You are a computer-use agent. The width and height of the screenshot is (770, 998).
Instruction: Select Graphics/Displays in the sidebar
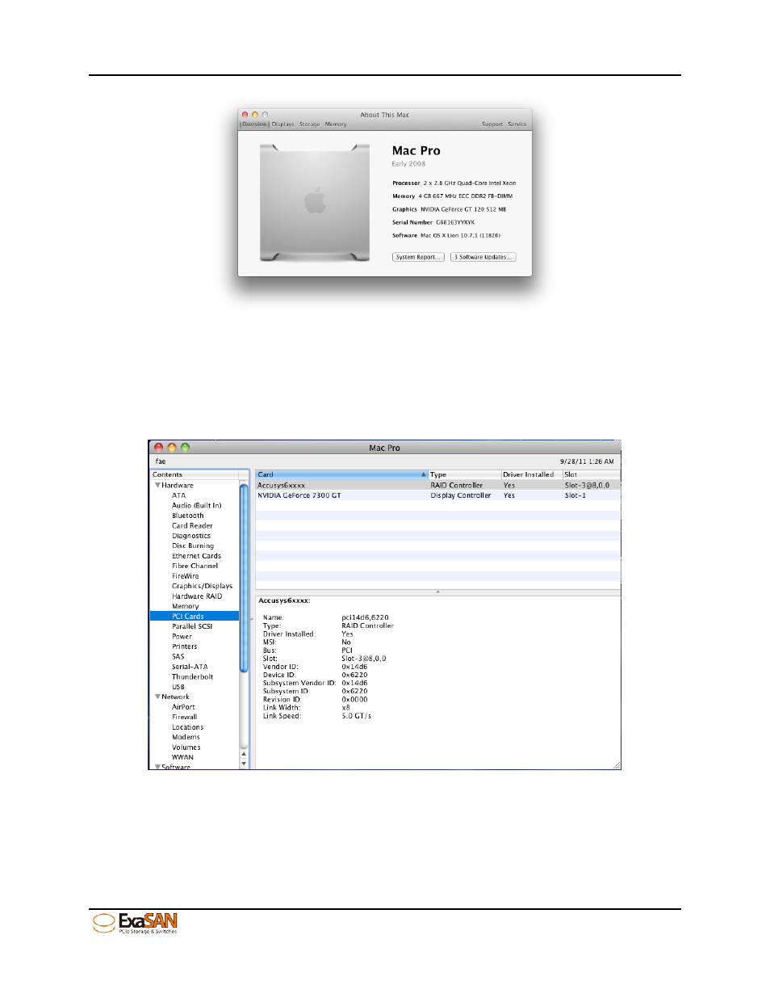tap(202, 586)
